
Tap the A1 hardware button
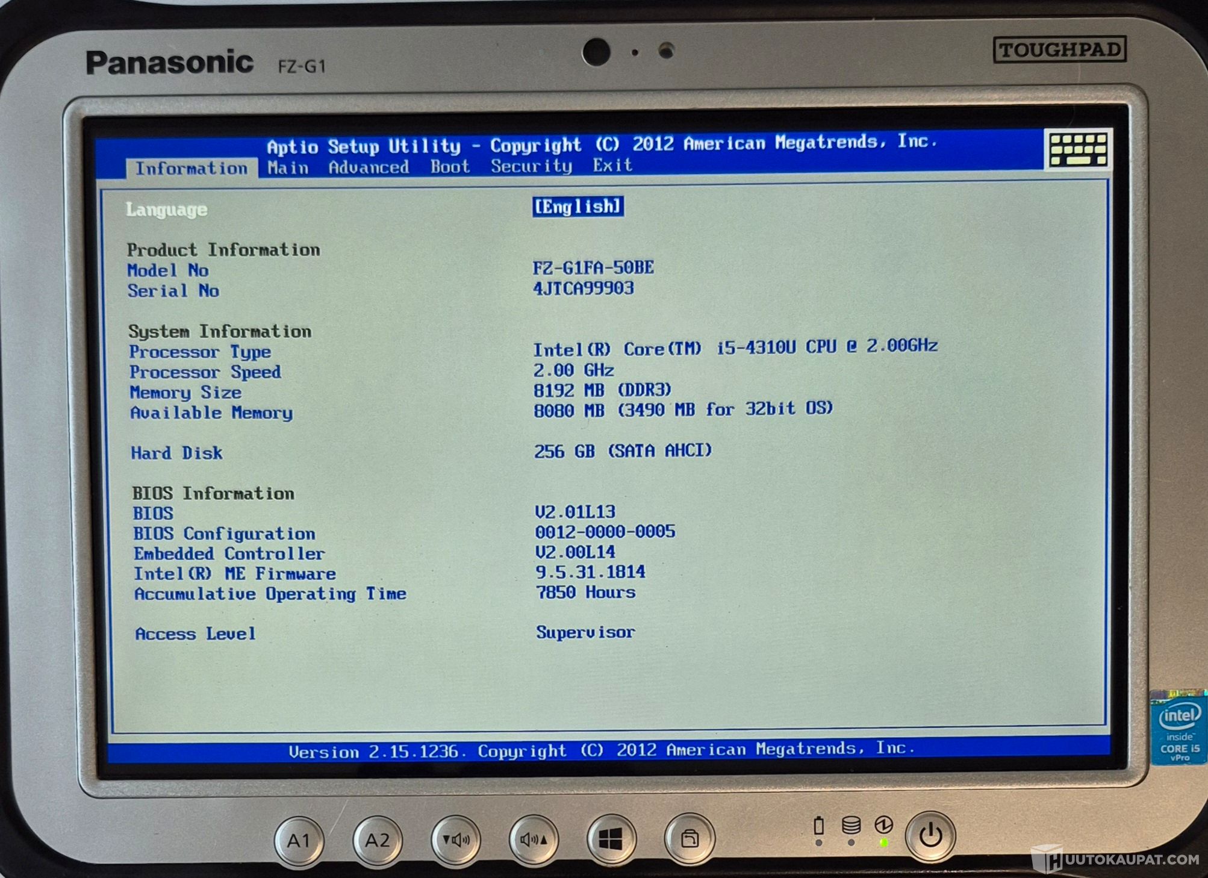pos(299,840)
